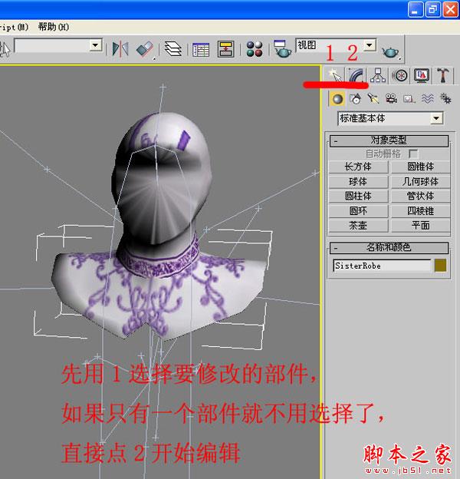
Task: Select the Space Warps category icon
Action: [x=427, y=99]
